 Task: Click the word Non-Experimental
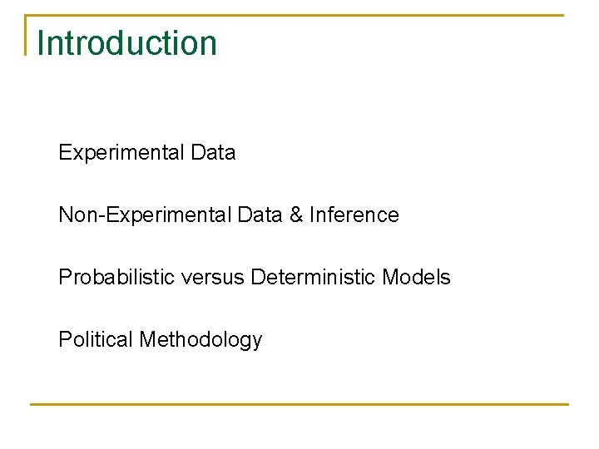click(x=145, y=215)
